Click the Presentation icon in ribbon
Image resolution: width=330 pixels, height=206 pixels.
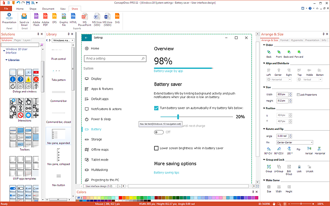point(9,17)
